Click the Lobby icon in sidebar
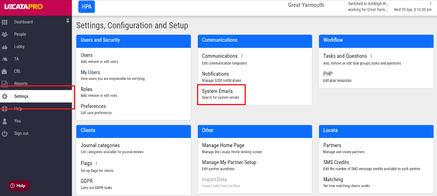The height and width of the screenshot is (196, 437). coord(4,47)
